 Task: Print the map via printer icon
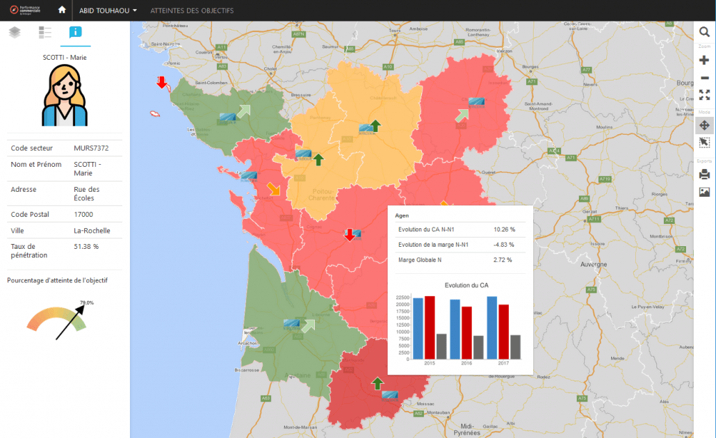[x=704, y=174]
